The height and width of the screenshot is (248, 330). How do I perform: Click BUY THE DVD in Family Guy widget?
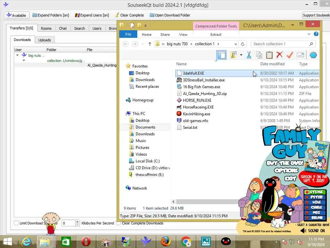pyautogui.click(x=285, y=163)
